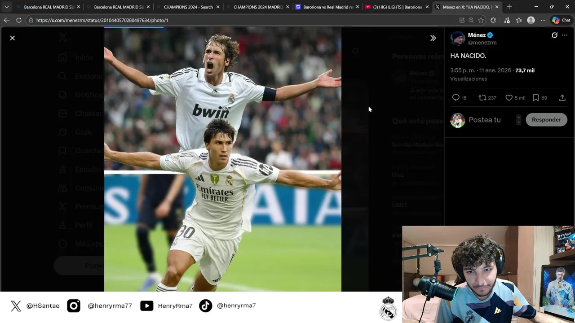Open a new browser tab

[509, 7]
